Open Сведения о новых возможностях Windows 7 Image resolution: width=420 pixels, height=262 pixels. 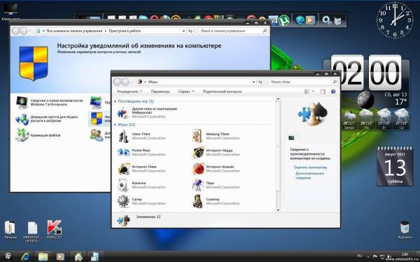coord(50,102)
